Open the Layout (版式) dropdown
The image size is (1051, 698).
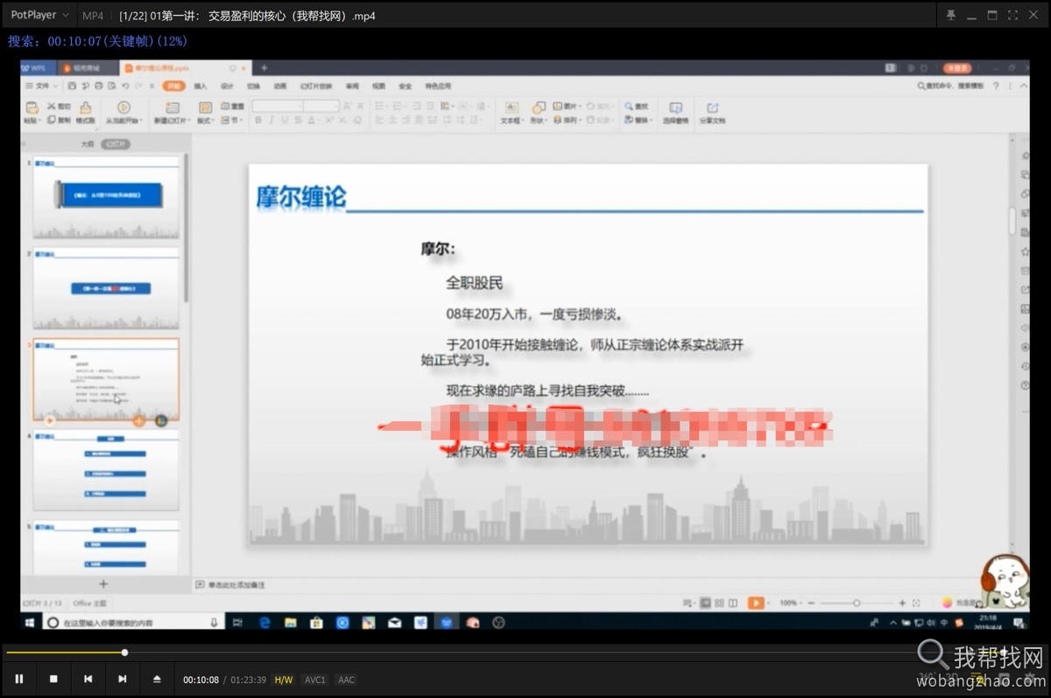213,119
